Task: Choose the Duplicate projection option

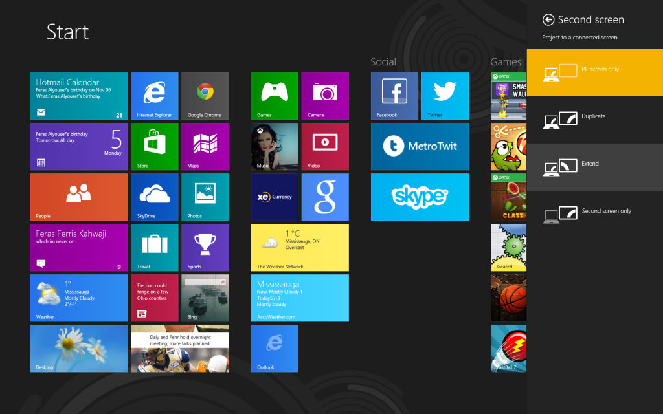Action: 595,120
